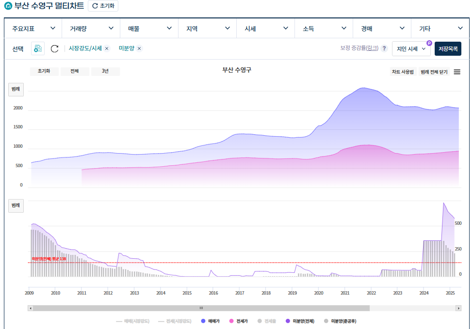Click the circular refresh icon in selection row
473x329 pixels.
pos(55,48)
